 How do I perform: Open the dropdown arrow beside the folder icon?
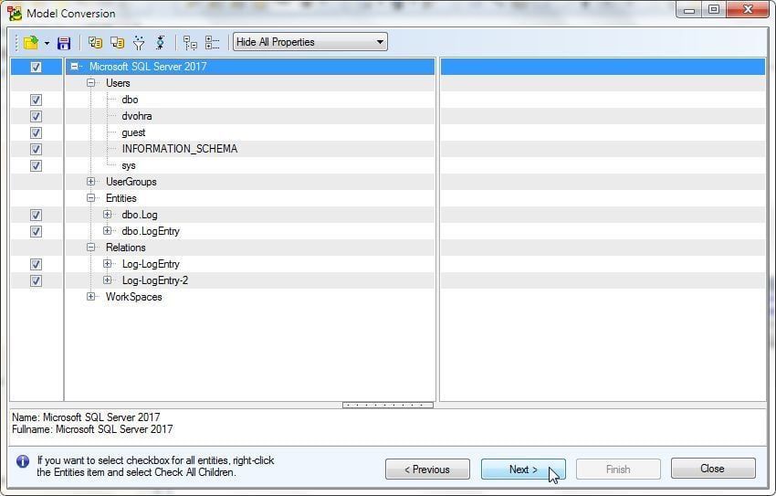[x=47, y=43]
